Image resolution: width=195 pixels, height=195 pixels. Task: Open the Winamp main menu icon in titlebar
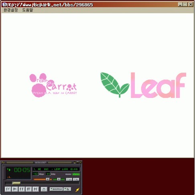point(3,162)
